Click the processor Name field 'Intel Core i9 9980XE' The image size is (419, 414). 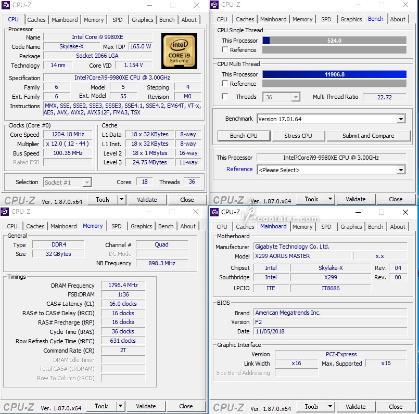[x=97, y=37]
